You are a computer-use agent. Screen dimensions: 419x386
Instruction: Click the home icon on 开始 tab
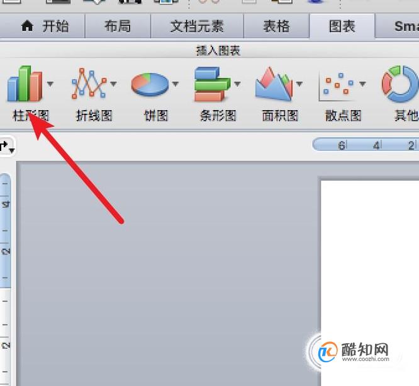tap(27, 26)
